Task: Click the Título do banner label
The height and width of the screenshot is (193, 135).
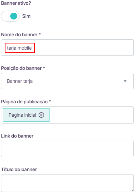Action: click(19, 169)
